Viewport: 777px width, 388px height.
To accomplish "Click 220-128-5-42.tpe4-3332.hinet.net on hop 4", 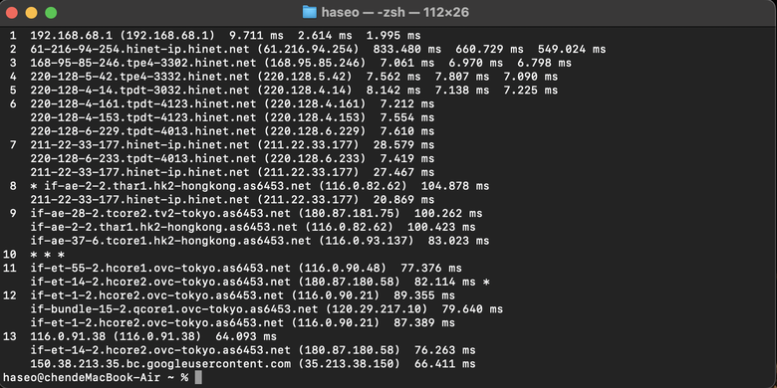I will click(x=139, y=77).
